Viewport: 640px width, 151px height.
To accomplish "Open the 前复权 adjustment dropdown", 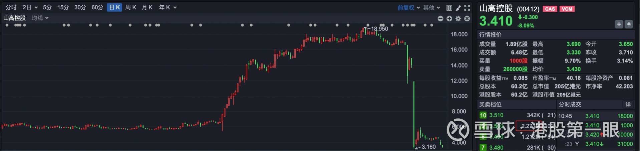I will coord(408,8).
